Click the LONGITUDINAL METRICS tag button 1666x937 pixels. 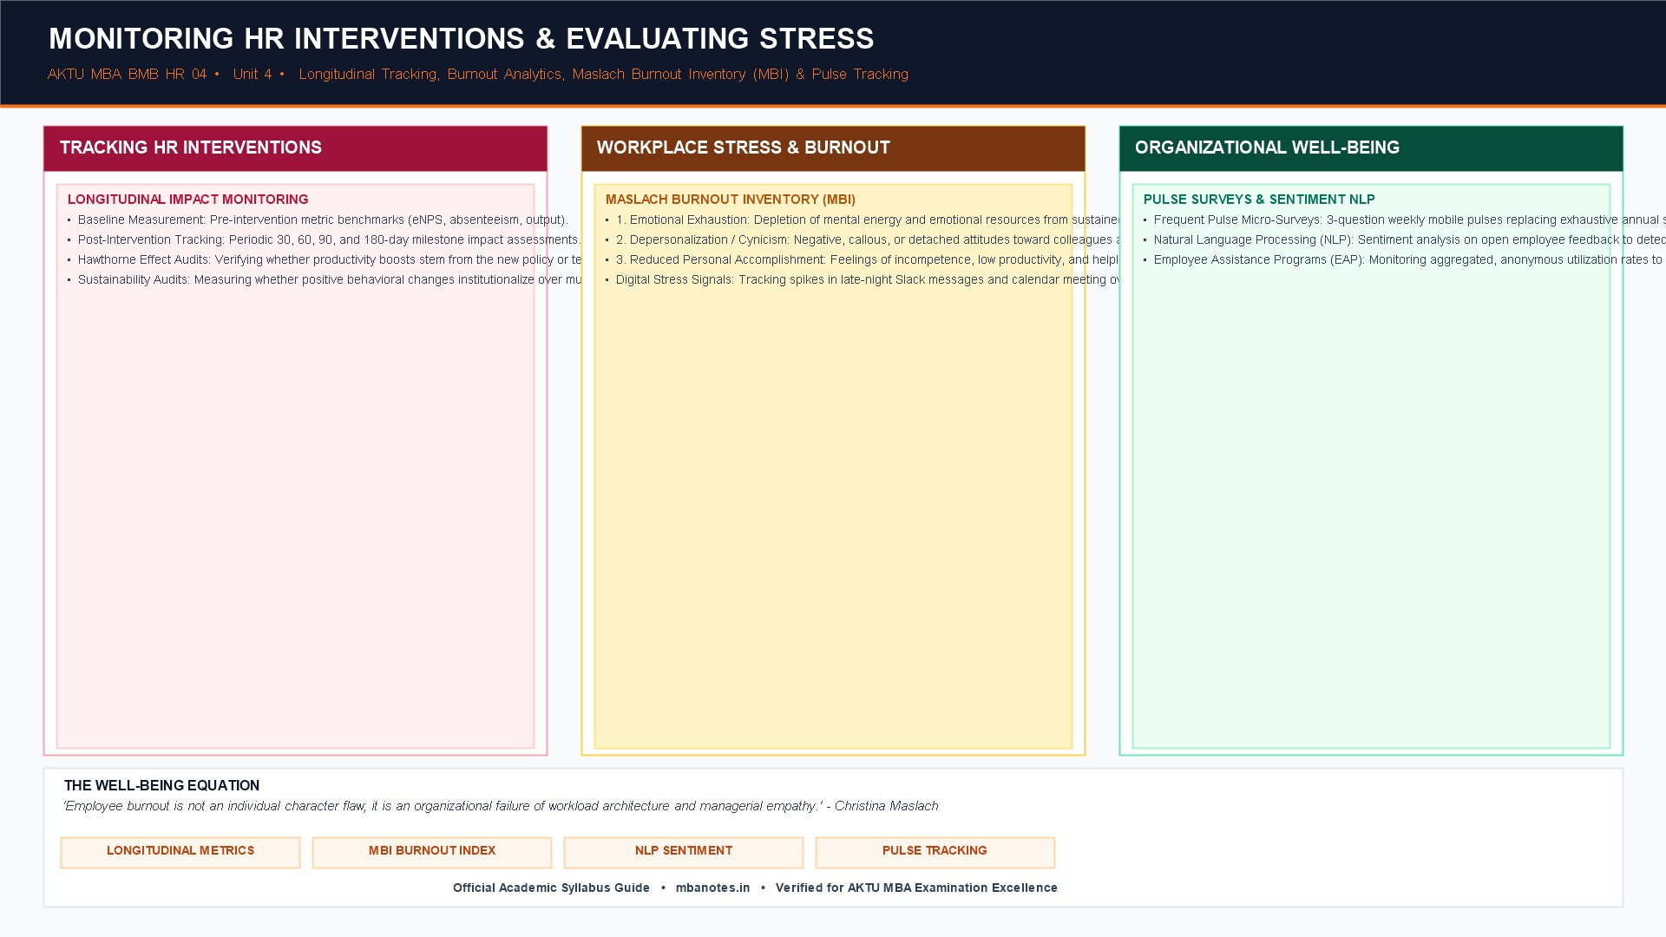(180, 852)
